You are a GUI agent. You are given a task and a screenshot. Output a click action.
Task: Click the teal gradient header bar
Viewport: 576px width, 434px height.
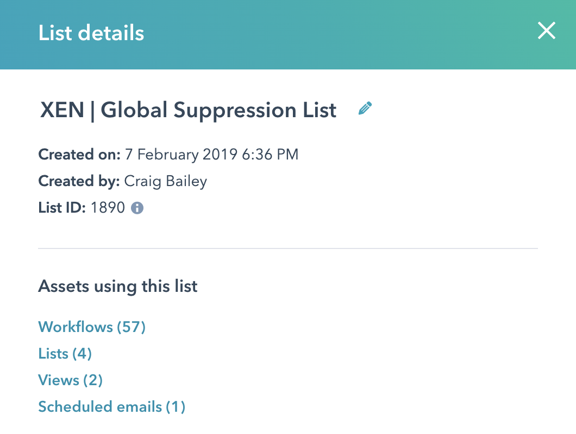pos(326,34)
